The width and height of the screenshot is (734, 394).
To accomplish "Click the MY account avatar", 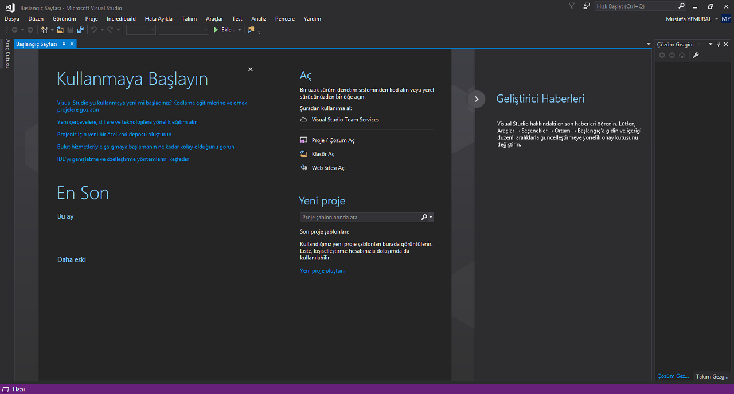I will [726, 19].
